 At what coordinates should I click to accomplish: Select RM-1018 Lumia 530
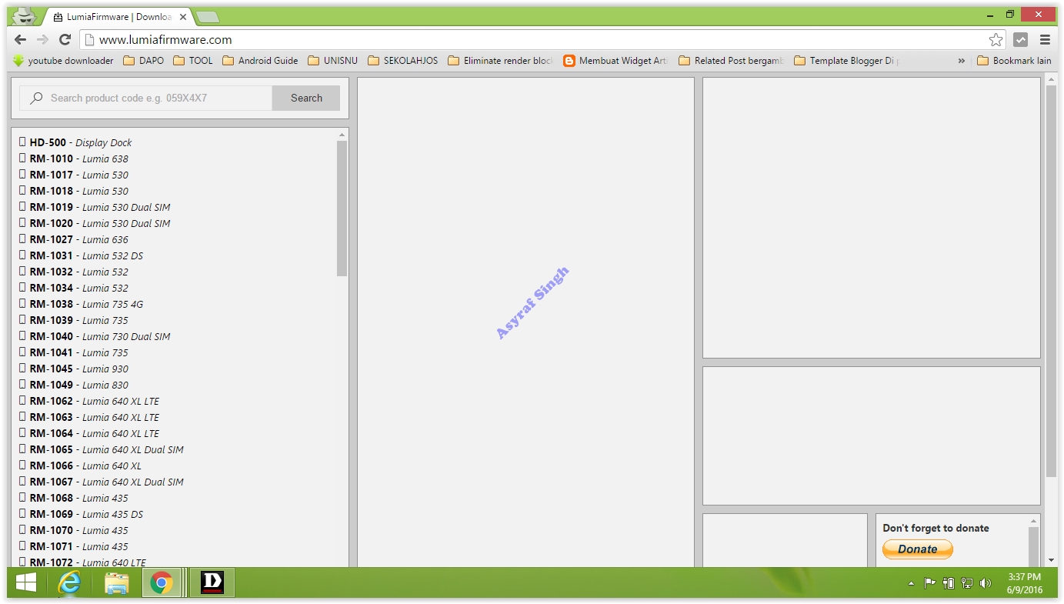point(74,191)
